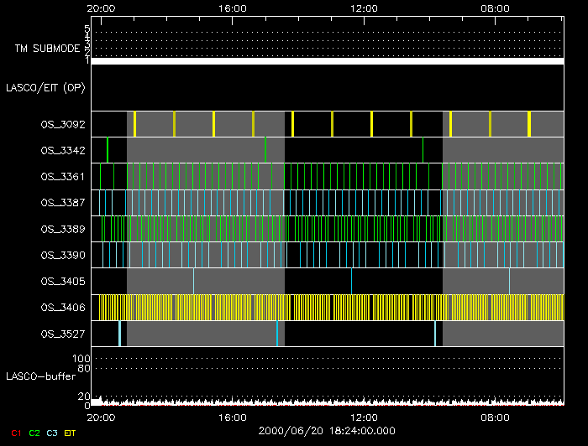Select the OS_3342 row label
The image size is (588, 446).
[x=63, y=150]
